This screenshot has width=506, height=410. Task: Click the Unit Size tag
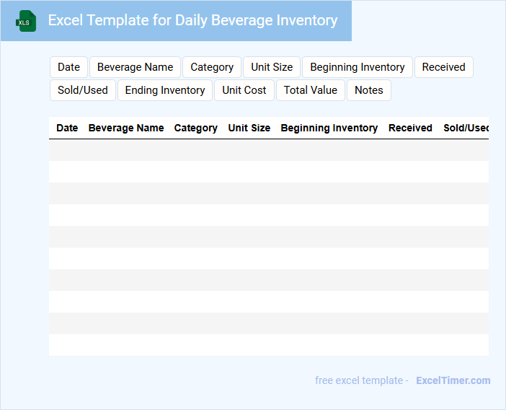click(x=272, y=67)
